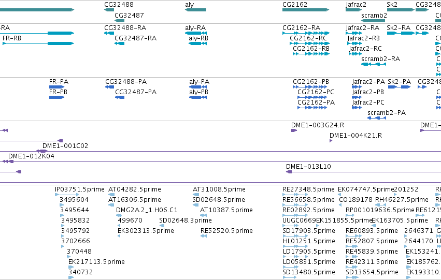This screenshot has height=280, width=441.
Task: Select the scramb2-RA transcript
Action: click(x=374, y=64)
